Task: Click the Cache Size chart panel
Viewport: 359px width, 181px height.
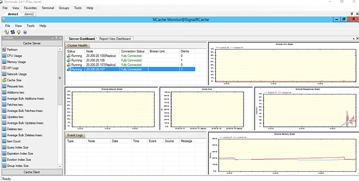Action: click(206, 108)
